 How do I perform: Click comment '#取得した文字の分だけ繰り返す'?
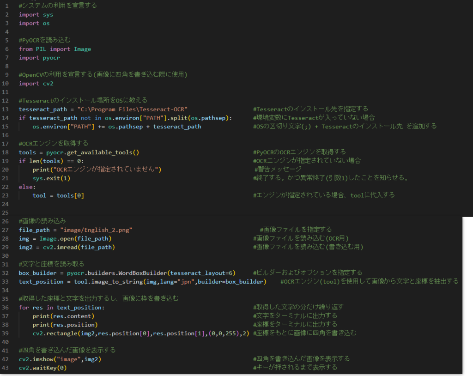point(298,307)
